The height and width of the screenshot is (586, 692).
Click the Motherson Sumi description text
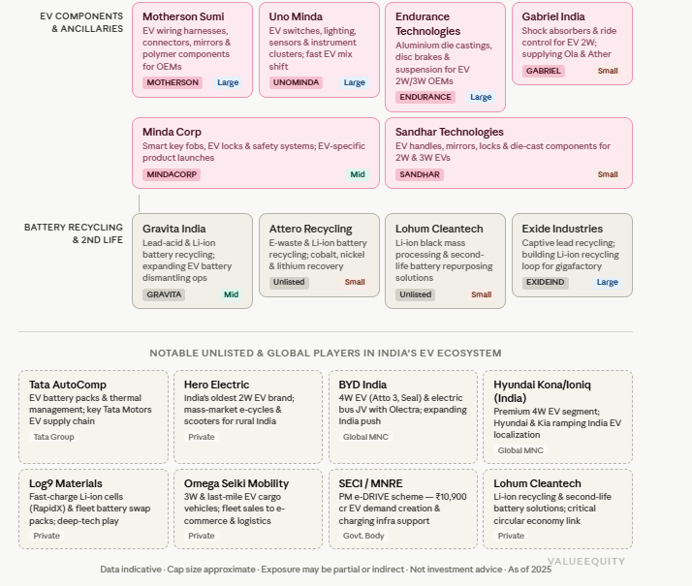click(187, 48)
